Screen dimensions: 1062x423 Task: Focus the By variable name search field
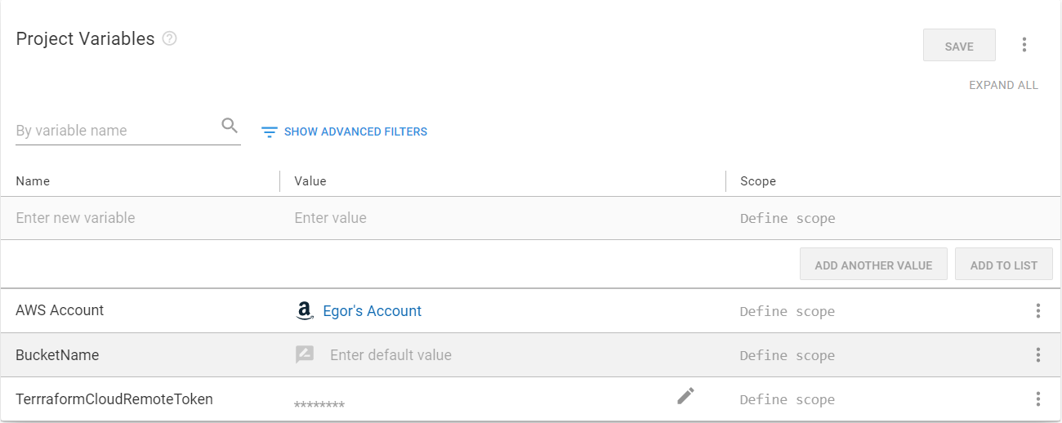click(x=114, y=131)
